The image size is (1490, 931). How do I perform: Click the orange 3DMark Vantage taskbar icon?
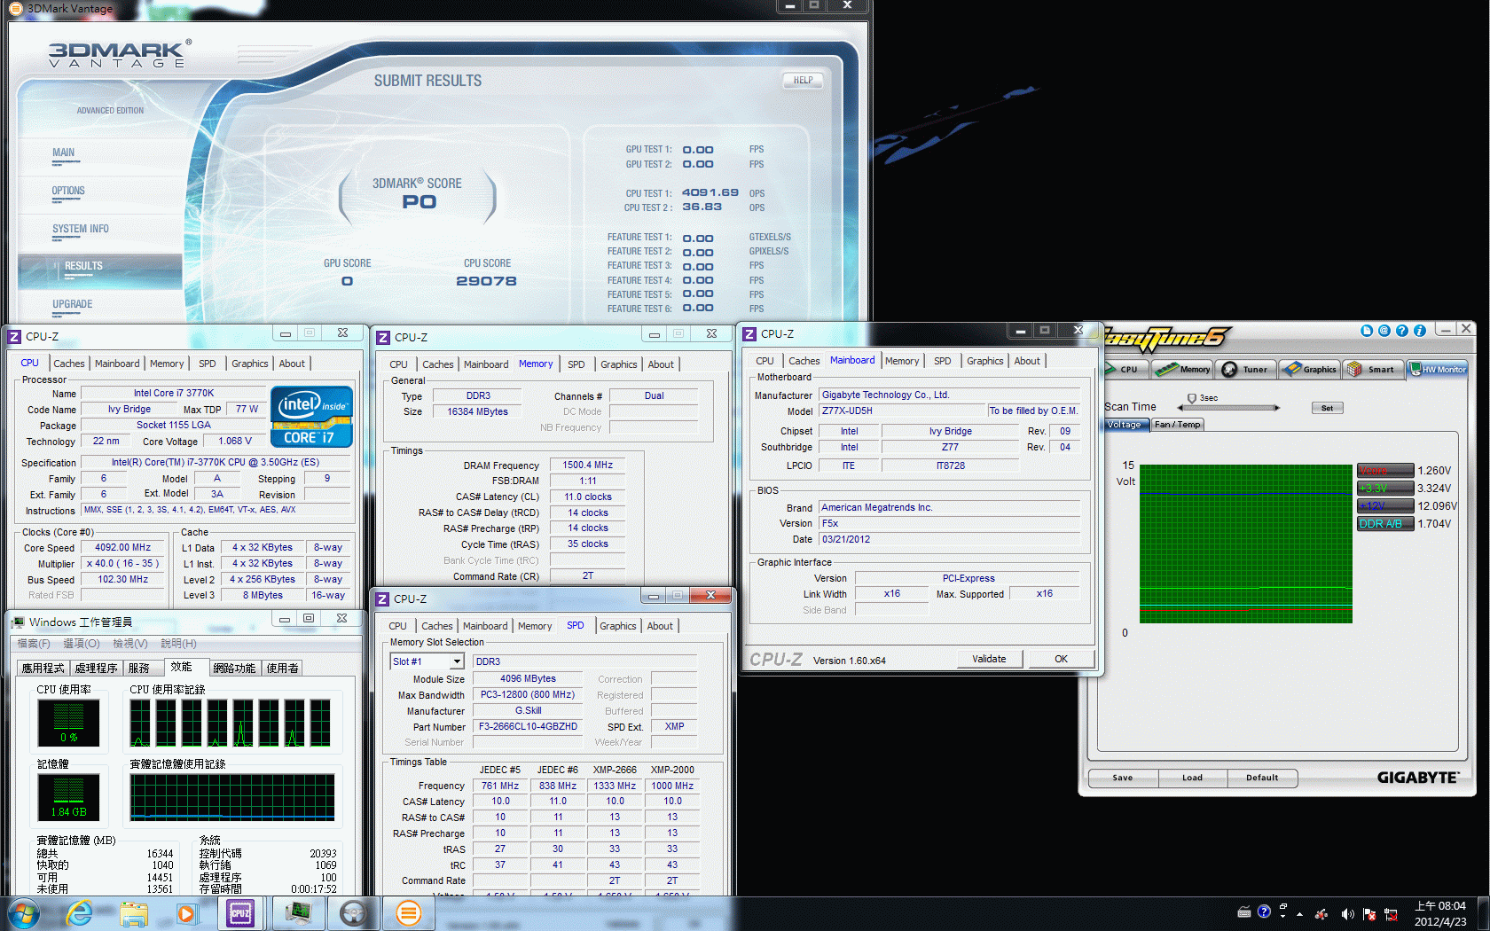point(408,913)
